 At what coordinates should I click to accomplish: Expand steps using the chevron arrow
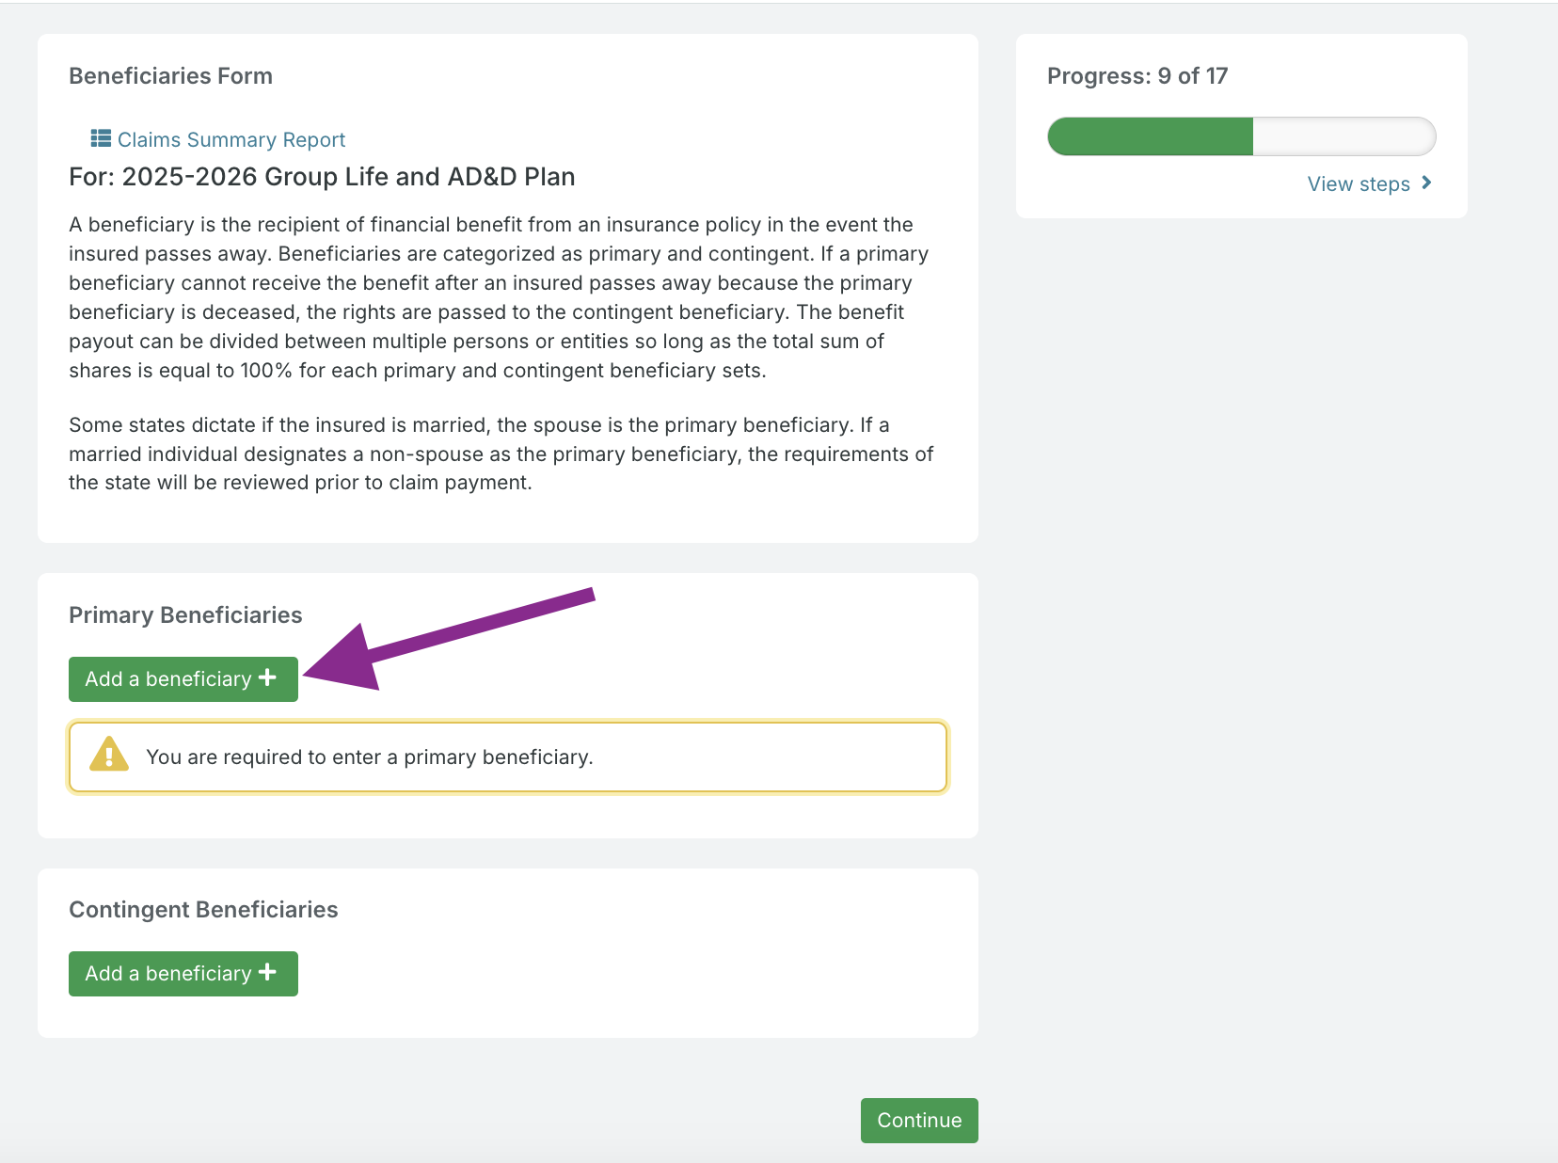pos(1426,183)
